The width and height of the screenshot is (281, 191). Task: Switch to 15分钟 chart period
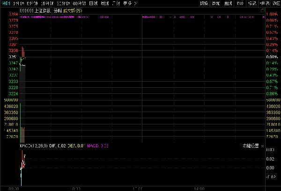pos(48,3)
